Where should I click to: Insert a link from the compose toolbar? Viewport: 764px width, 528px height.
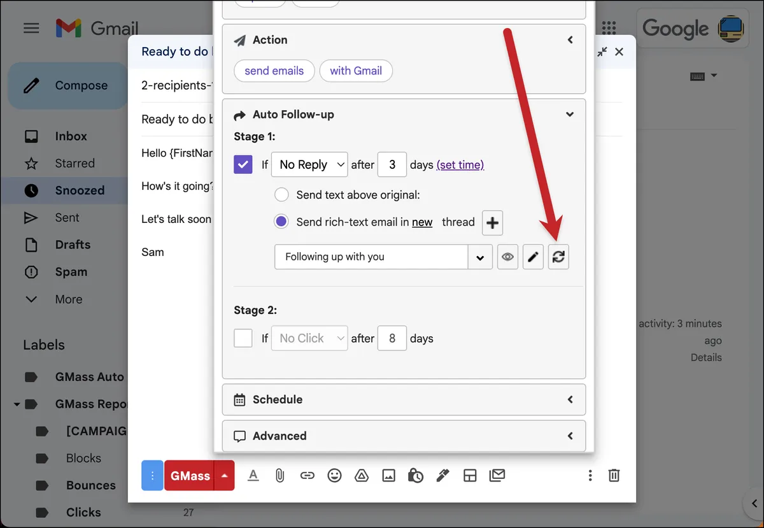(307, 475)
